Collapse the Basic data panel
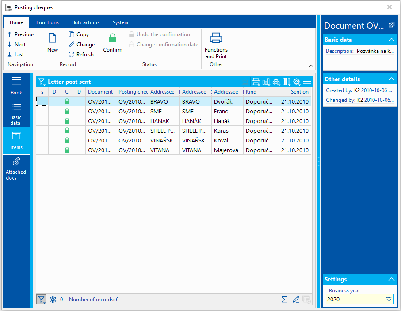The width and height of the screenshot is (401, 311). click(391, 40)
